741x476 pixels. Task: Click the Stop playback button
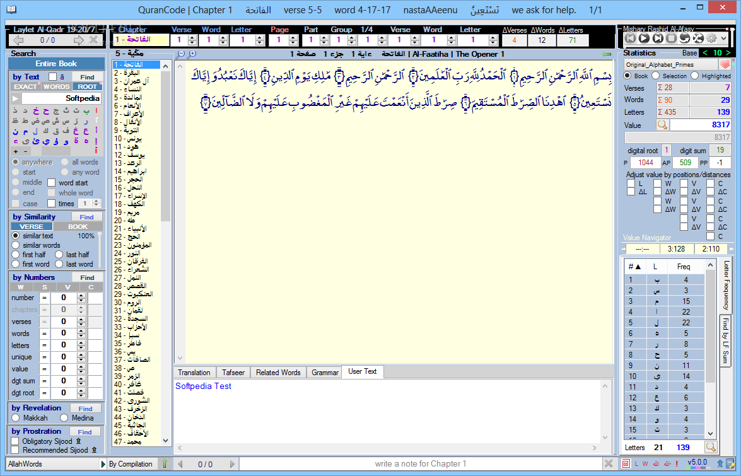(670, 38)
